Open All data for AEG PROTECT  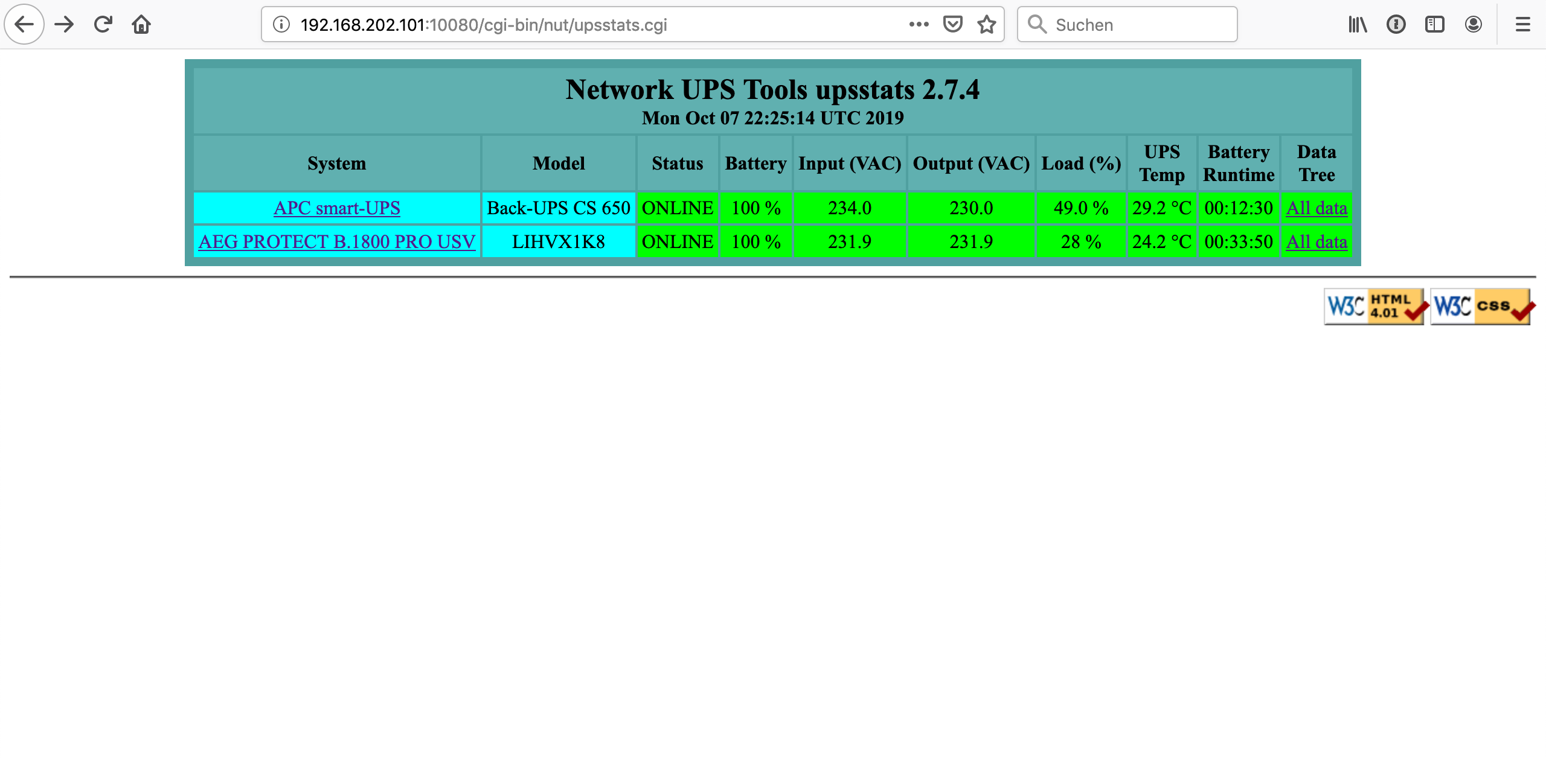(x=1317, y=242)
